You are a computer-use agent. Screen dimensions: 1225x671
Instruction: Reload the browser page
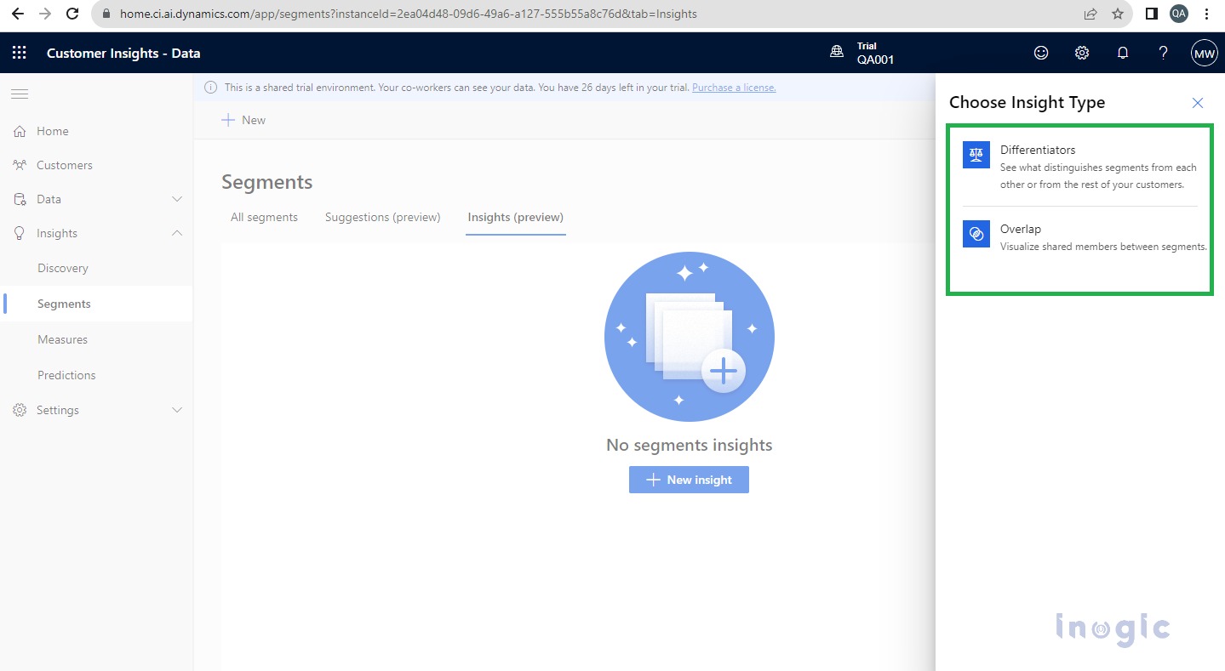click(x=73, y=14)
